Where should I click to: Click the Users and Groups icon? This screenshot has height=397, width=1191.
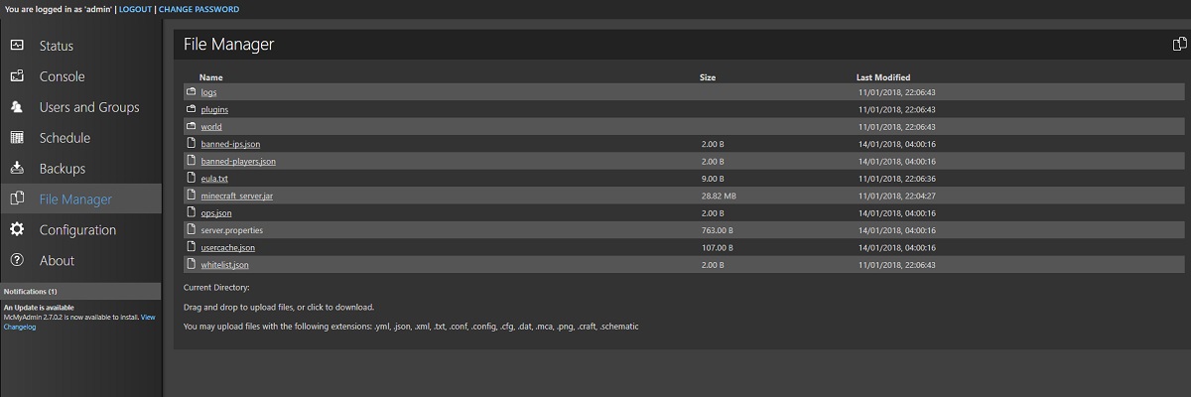click(17, 107)
